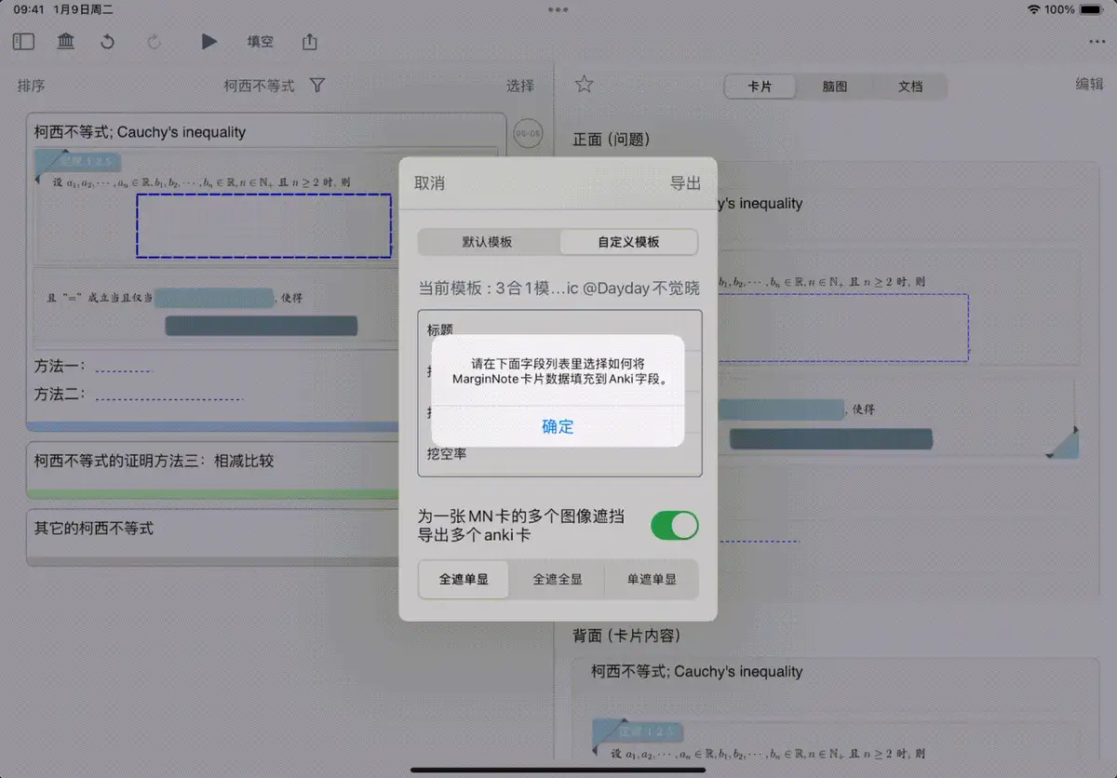Image resolution: width=1117 pixels, height=778 pixels.
Task: Star the current card
Action: (585, 85)
